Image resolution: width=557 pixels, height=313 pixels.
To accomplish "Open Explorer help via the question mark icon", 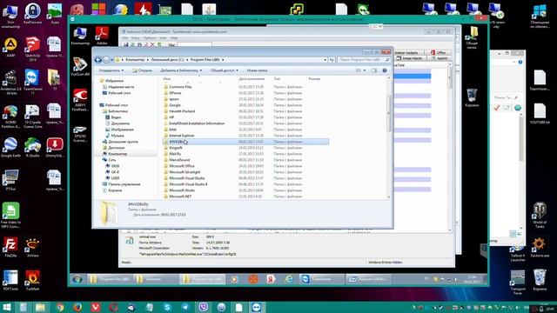I will coord(385,70).
